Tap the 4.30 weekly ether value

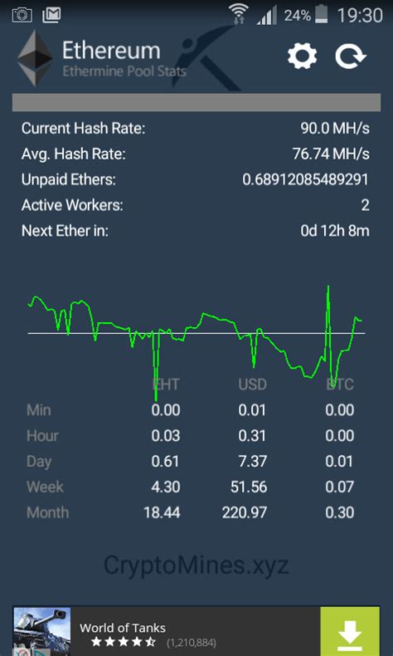tap(165, 487)
